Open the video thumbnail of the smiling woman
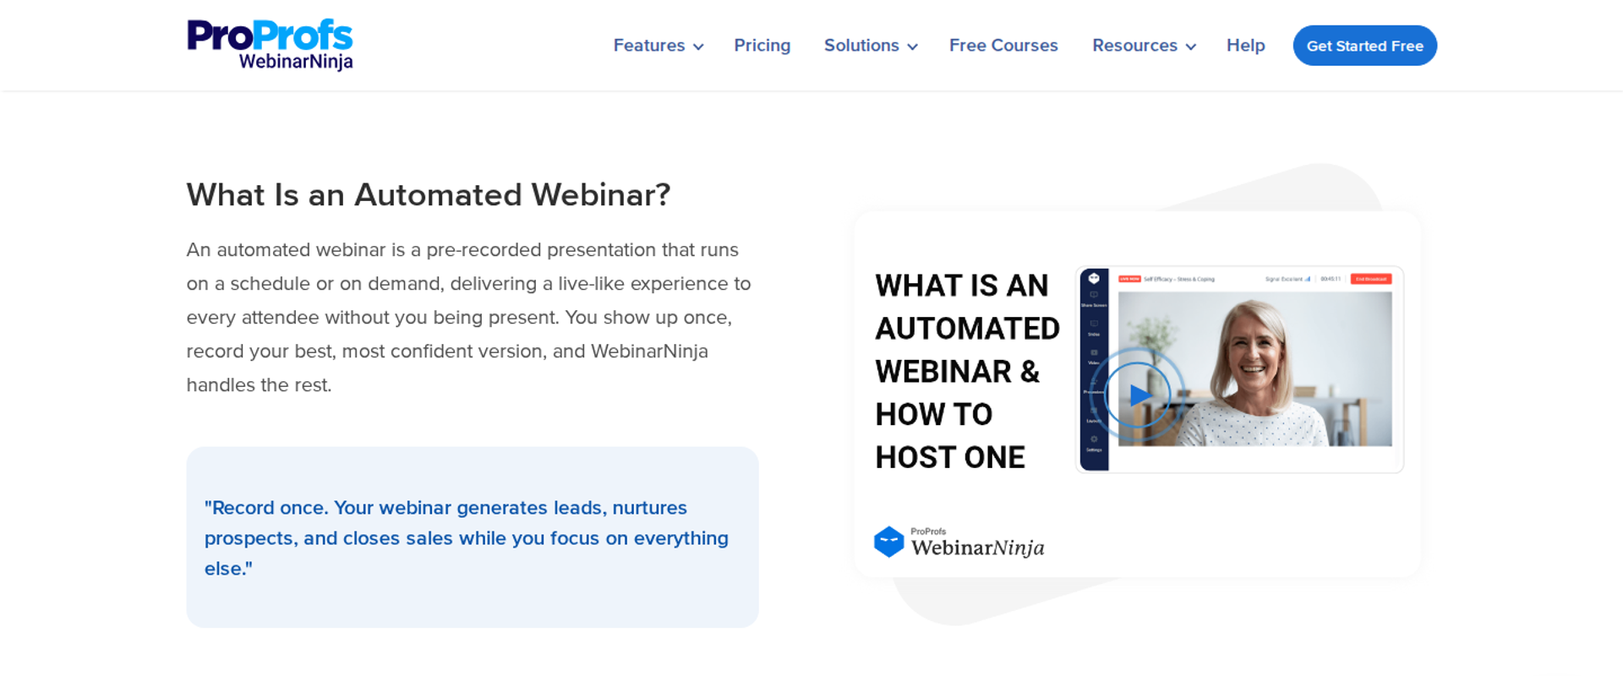Image resolution: width=1623 pixels, height=676 pixels. point(1254,369)
